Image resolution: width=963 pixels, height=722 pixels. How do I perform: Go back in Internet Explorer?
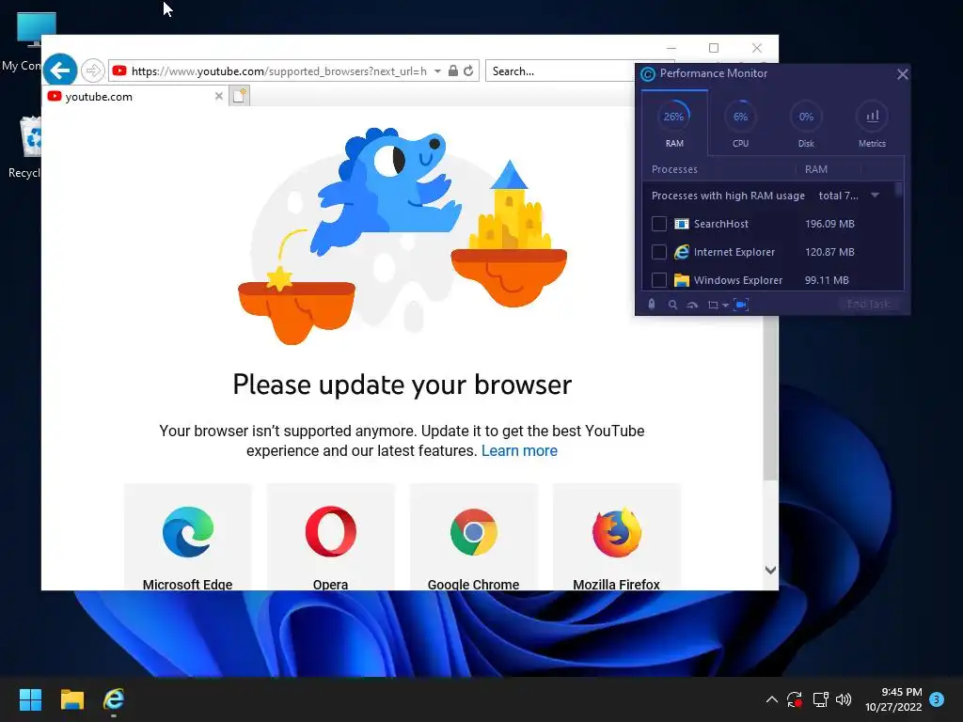pos(60,71)
